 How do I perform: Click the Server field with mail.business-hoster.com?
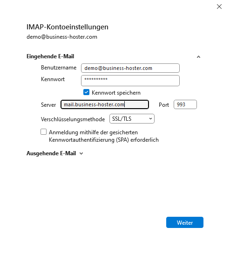tap(105, 104)
